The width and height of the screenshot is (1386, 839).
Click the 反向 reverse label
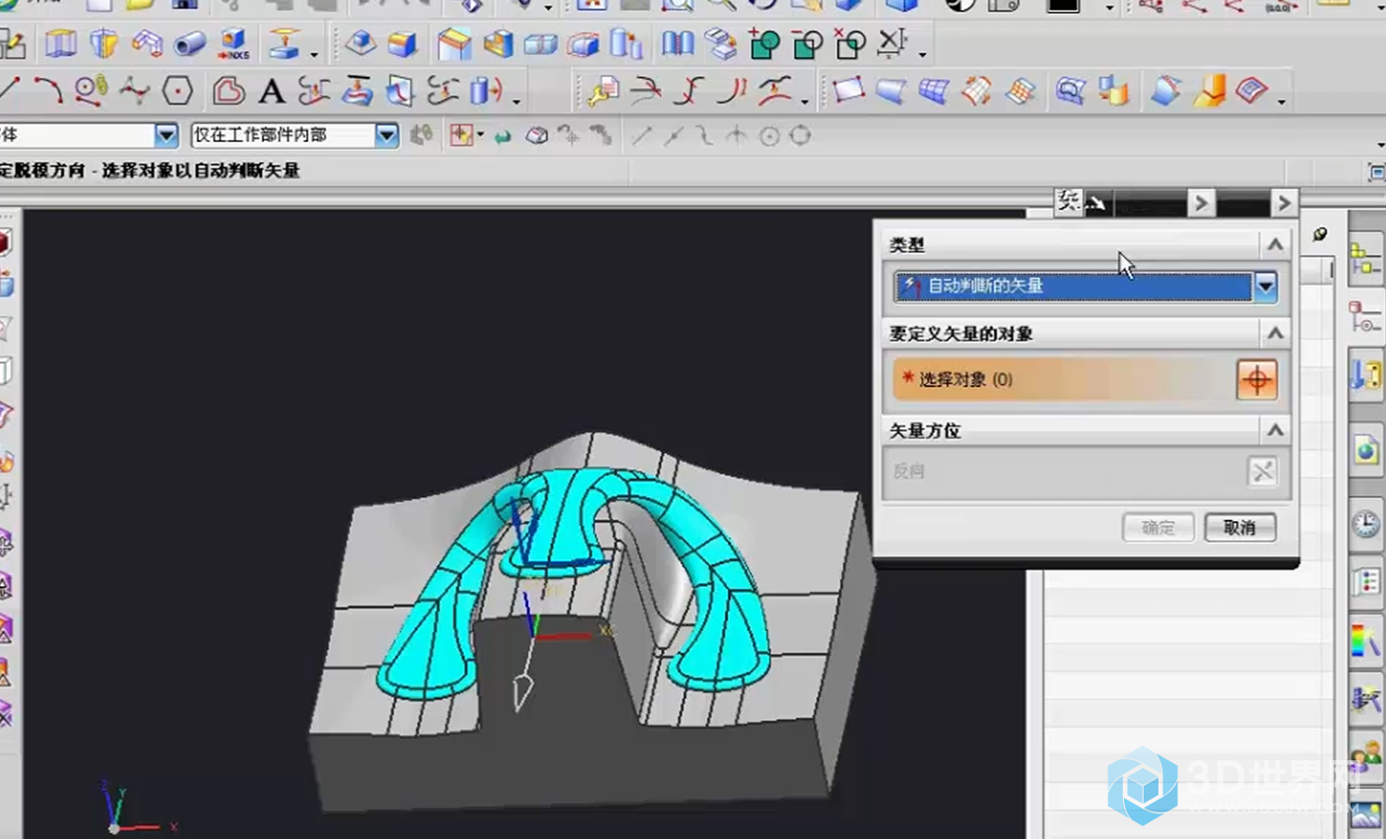[x=908, y=471]
